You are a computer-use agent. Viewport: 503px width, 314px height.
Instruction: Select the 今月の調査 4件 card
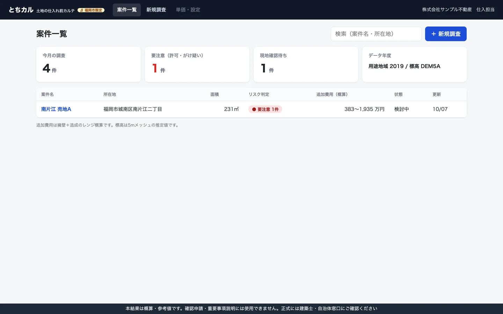[x=88, y=65]
